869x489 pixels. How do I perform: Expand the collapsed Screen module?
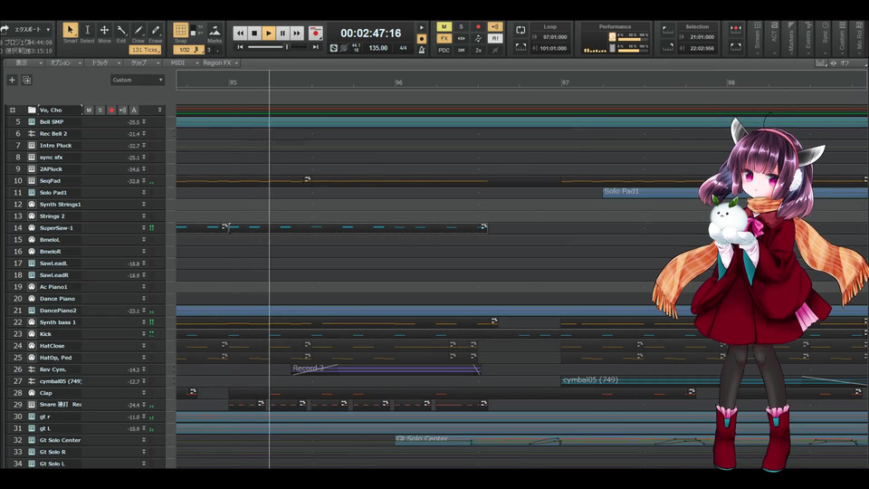click(757, 39)
